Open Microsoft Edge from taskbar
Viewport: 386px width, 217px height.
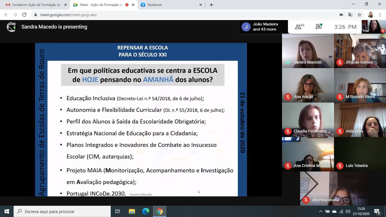tap(146, 211)
